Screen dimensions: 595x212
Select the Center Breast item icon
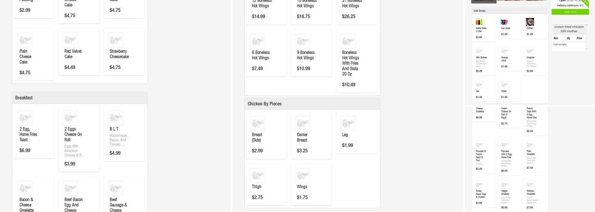pos(303,124)
